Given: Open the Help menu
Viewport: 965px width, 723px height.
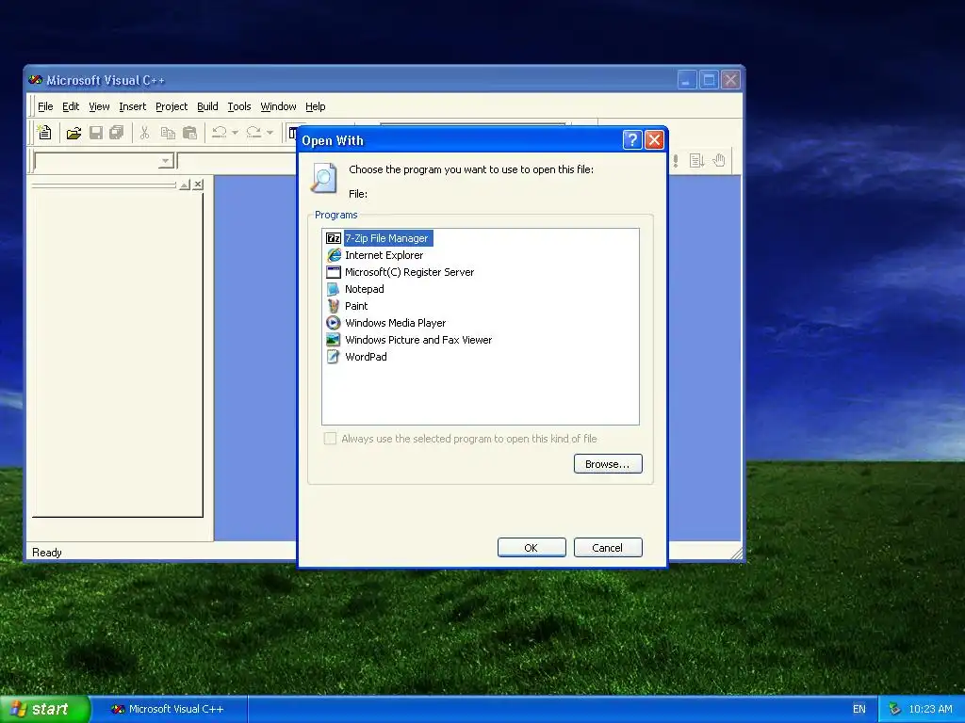Looking at the screenshot, I should pyautogui.click(x=315, y=106).
